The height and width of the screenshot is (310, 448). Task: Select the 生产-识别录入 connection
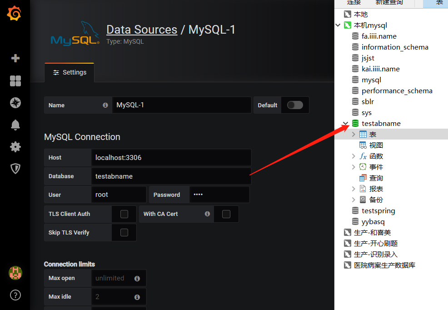[376, 254]
